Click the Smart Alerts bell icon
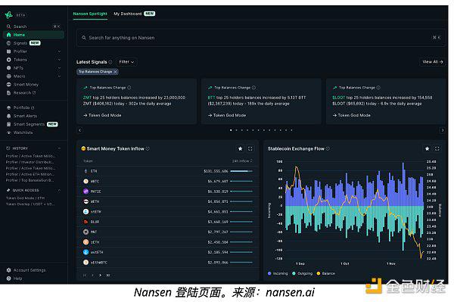 point(8,116)
